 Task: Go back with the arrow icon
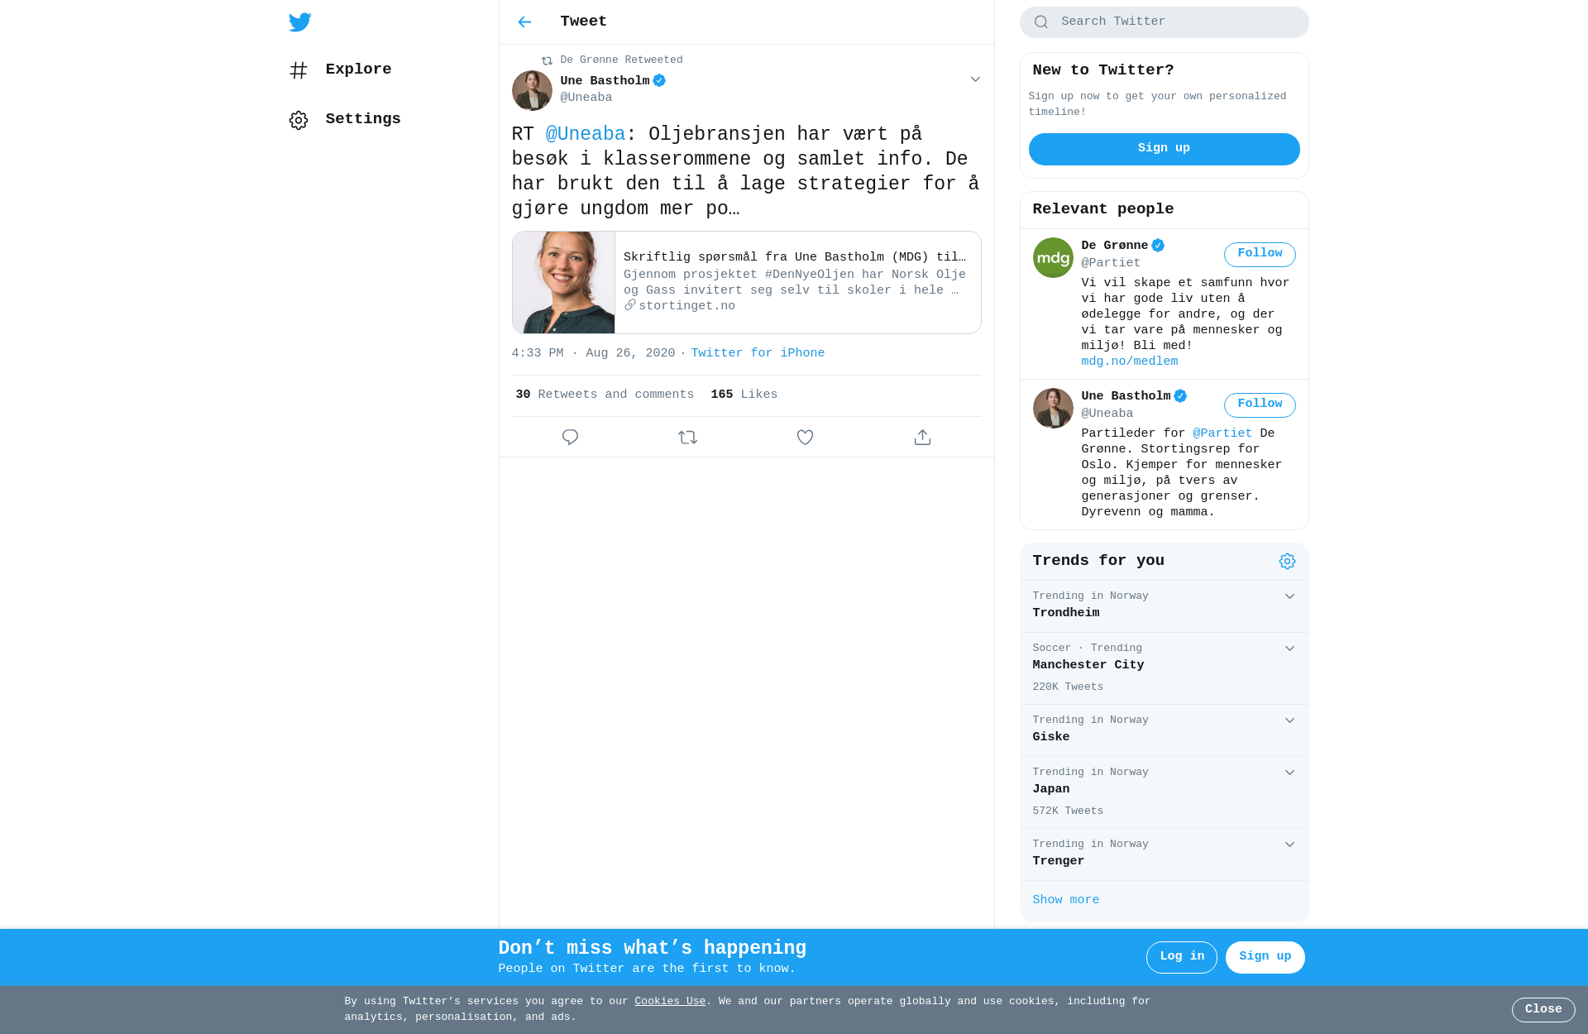pos(524,22)
